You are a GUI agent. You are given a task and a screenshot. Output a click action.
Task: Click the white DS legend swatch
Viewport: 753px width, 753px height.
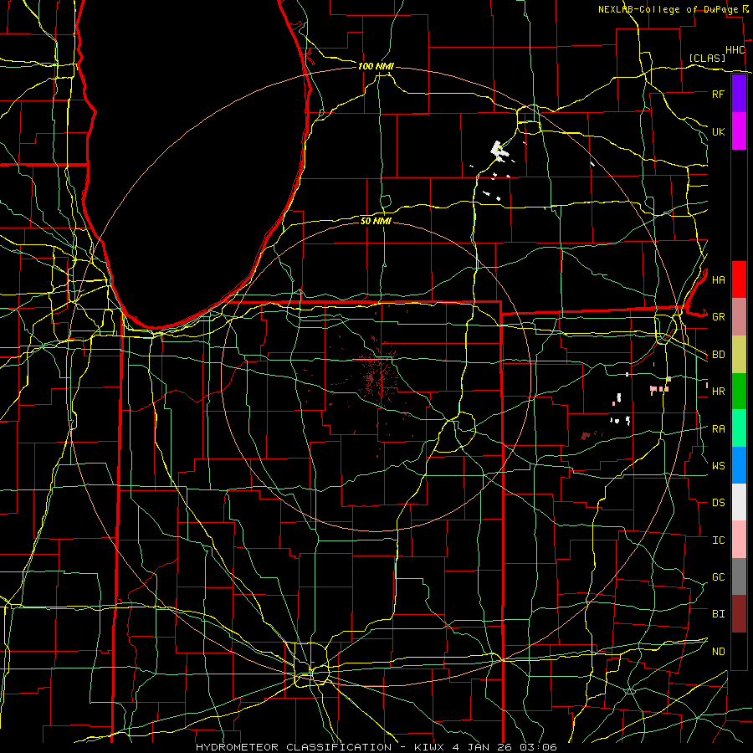coord(739,502)
